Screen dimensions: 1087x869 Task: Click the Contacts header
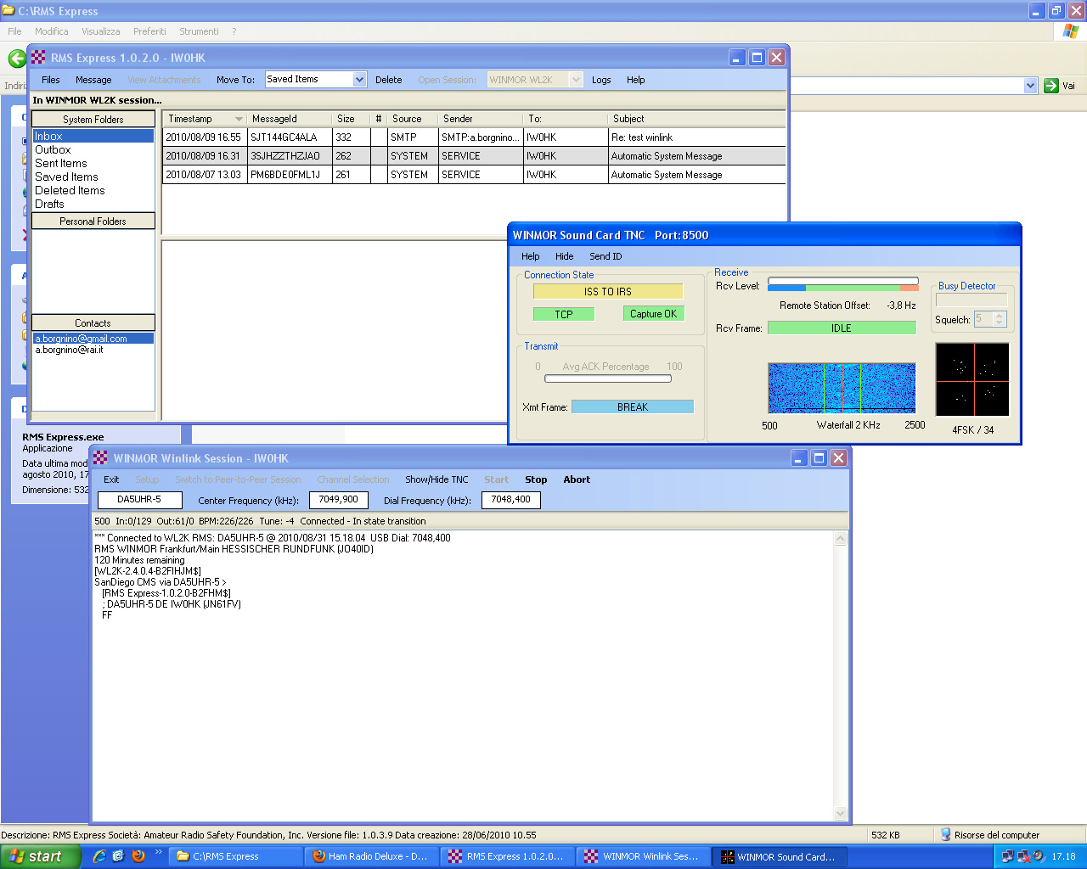(93, 323)
